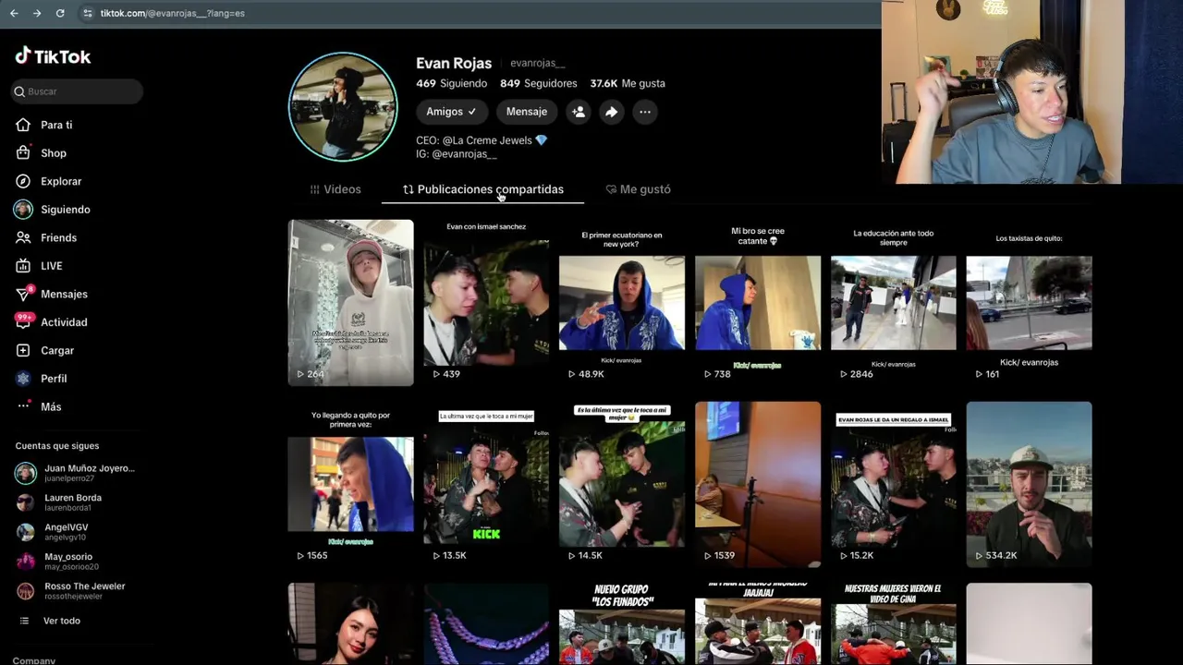Click the TikTok logo
The width and height of the screenshot is (1183, 665).
(x=53, y=56)
